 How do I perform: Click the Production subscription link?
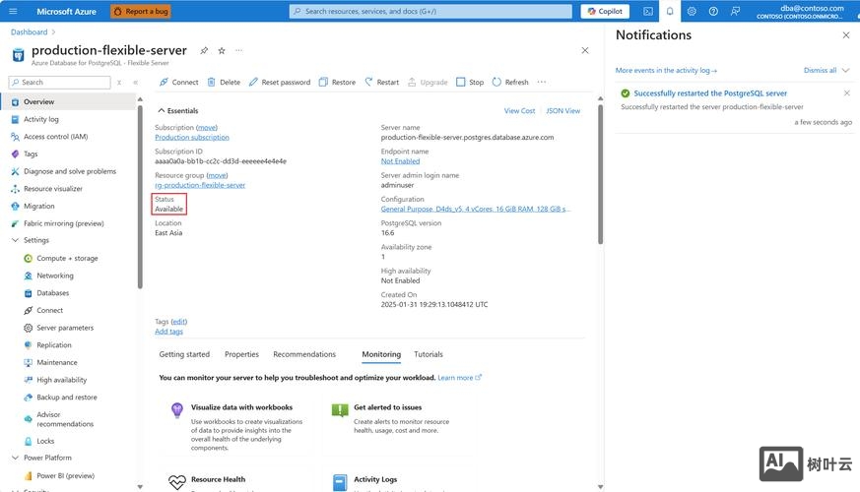pos(192,138)
